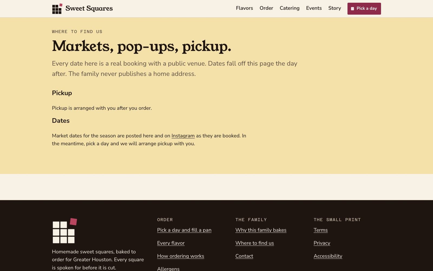Visit How ordering works footer link

click(181, 256)
